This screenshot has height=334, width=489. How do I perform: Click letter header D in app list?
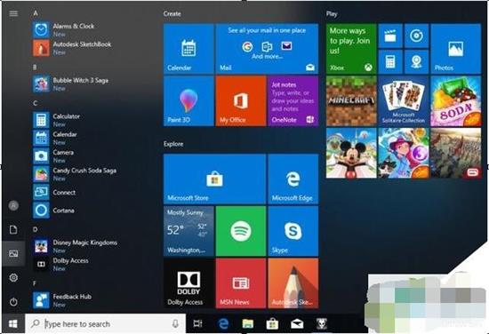[35, 229]
